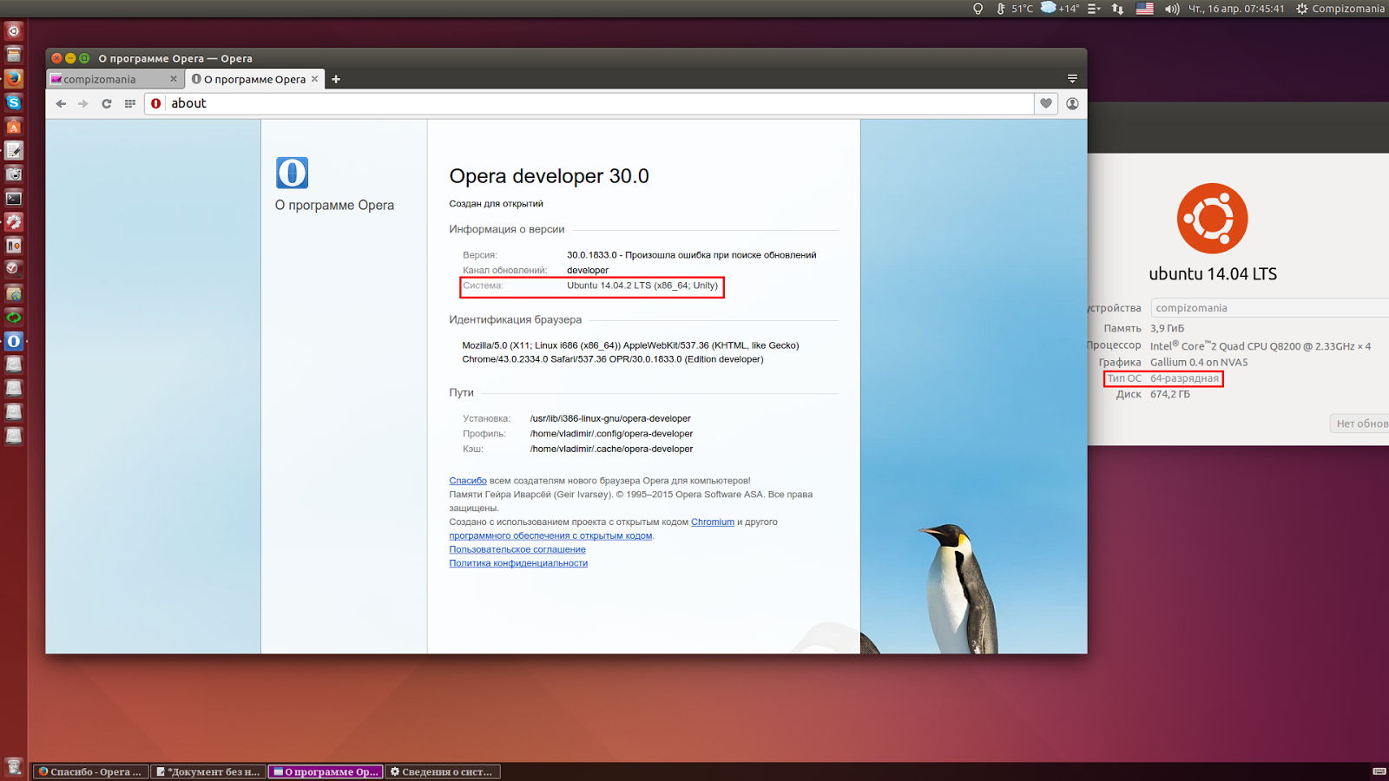Screen dimensions: 1389x781
Task: Open Opera Speed Dial grid
Action: (130, 103)
